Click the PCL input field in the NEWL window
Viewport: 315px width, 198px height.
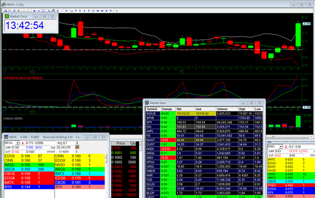pyautogui.click(x=68, y=143)
